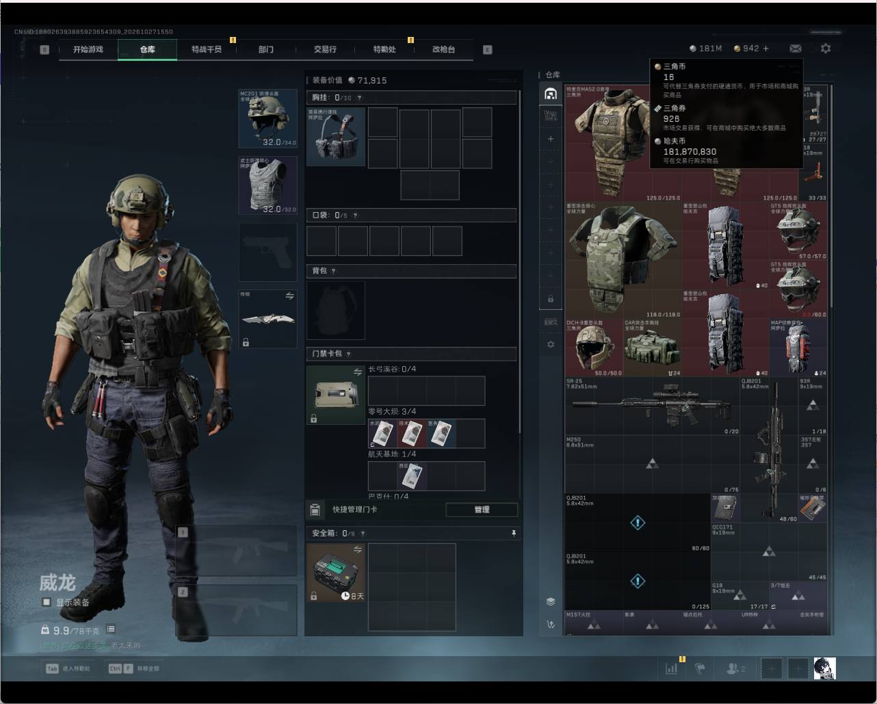Click the 转移全部 shortcut button
This screenshot has width=877, height=704.
coord(133,668)
